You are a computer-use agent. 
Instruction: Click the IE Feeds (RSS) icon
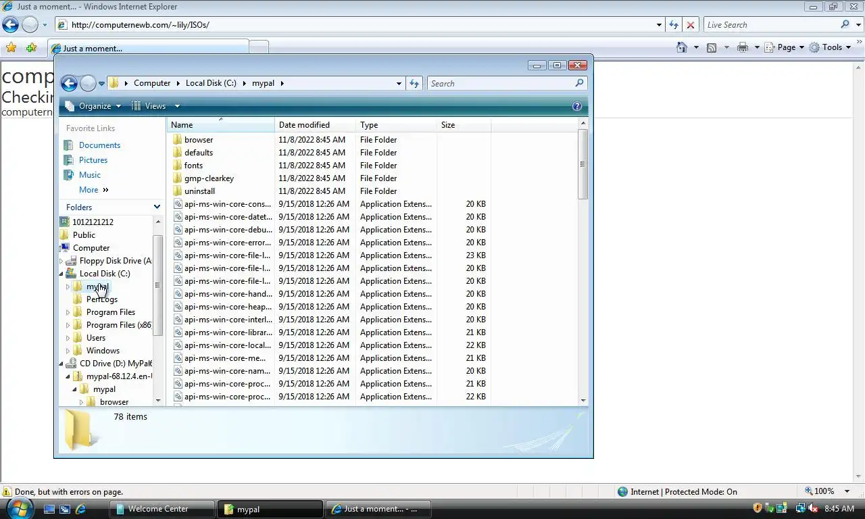click(x=712, y=47)
